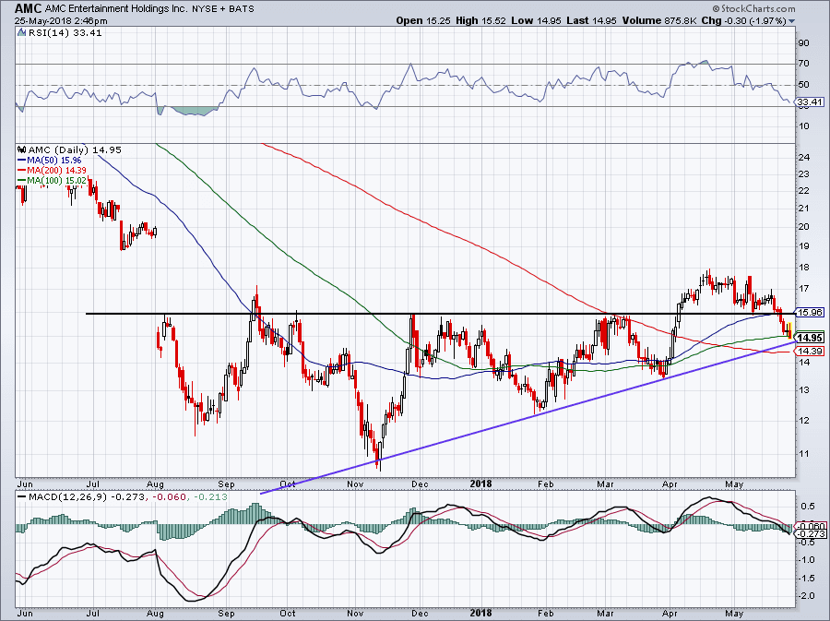
Task: Click the MACD(12,26,9) legend label
Action: (x=69, y=497)
